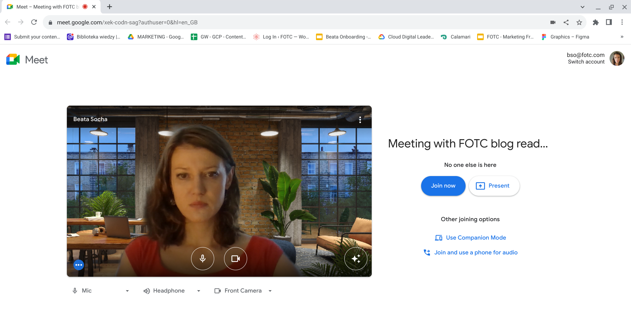
Task: Open Submit your content bookmark
Action: (x=32, y=37)
